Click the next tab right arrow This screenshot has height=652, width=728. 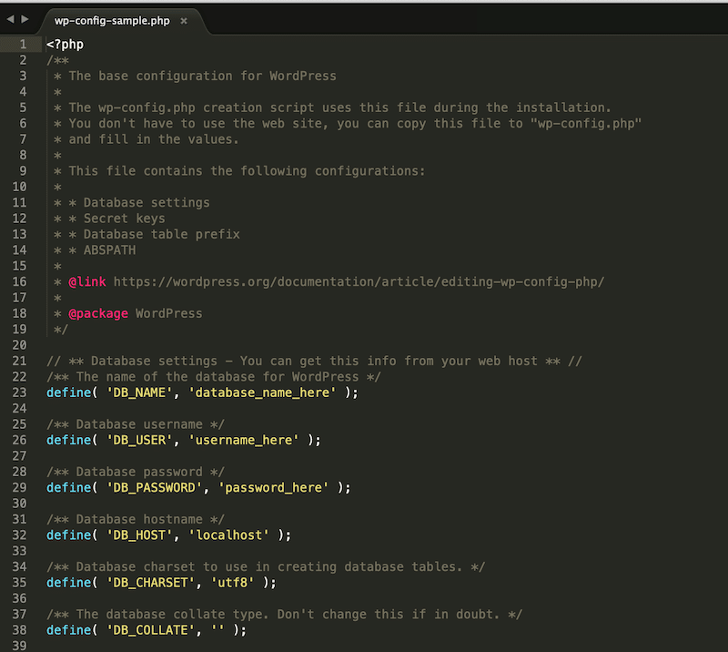(25, 19)
